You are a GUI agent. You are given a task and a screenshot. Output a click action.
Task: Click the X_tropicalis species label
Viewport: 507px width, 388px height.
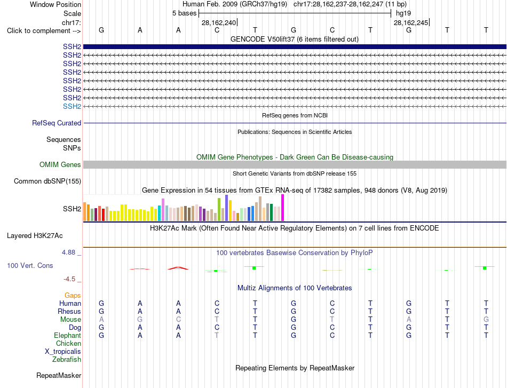pyautogui.click(x=63, y=352)
